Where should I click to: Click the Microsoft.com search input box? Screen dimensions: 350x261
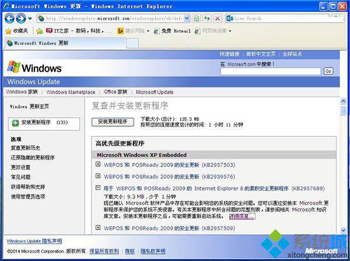271,71
